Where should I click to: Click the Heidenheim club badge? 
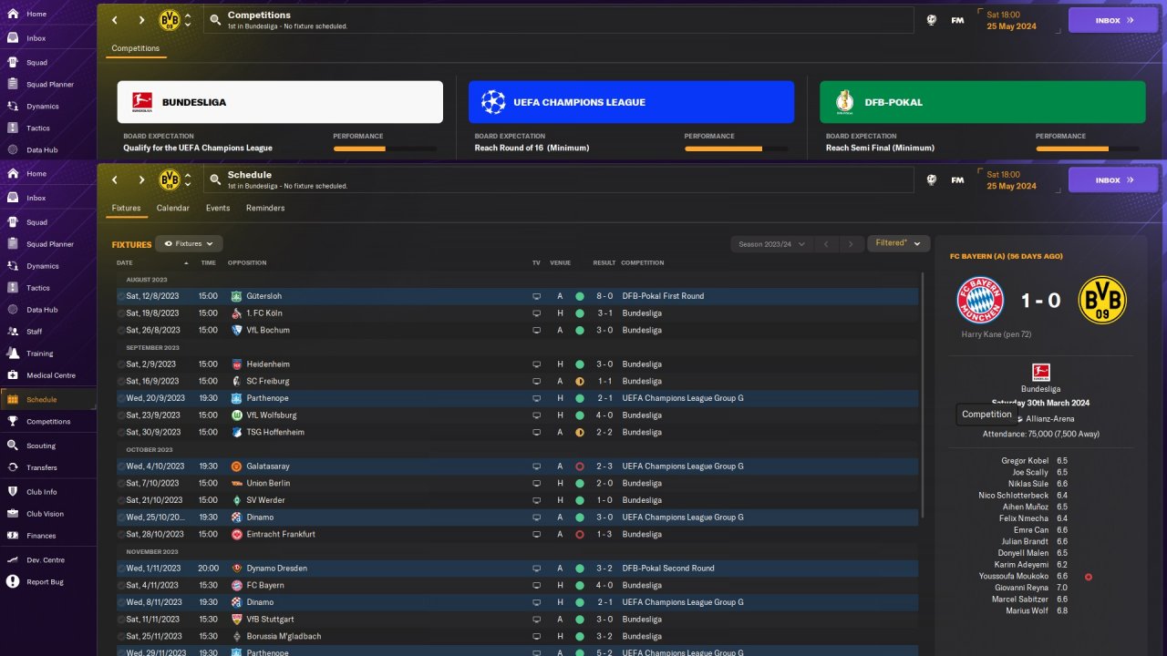tap(236, 364)
